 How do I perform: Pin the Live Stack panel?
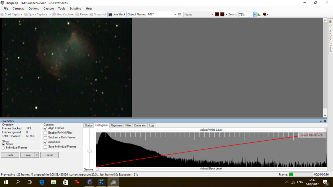click(x=321, y=121)
